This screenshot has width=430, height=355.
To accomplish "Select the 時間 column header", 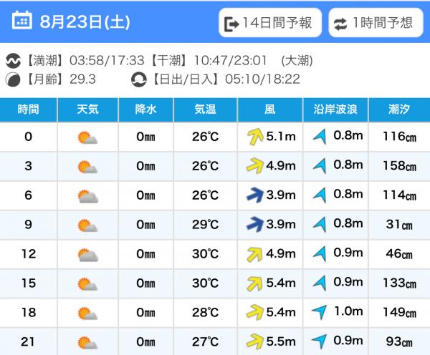I will click(29, 110).
